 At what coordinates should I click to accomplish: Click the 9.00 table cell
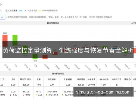(x=13, y=92)
